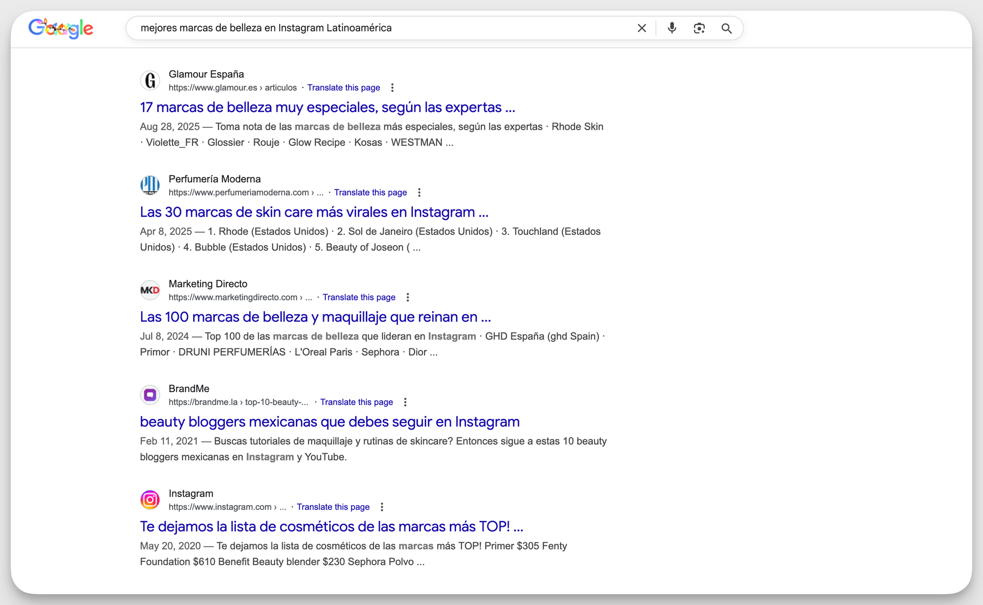Clear the search query with the X icon
This screenshot has height=605, width=983.
click(x=641, y=28)
